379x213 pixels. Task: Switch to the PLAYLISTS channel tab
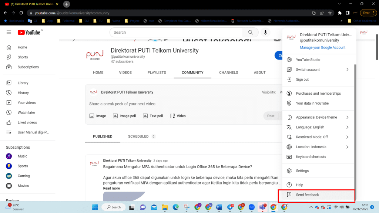[x=157, y=72]
